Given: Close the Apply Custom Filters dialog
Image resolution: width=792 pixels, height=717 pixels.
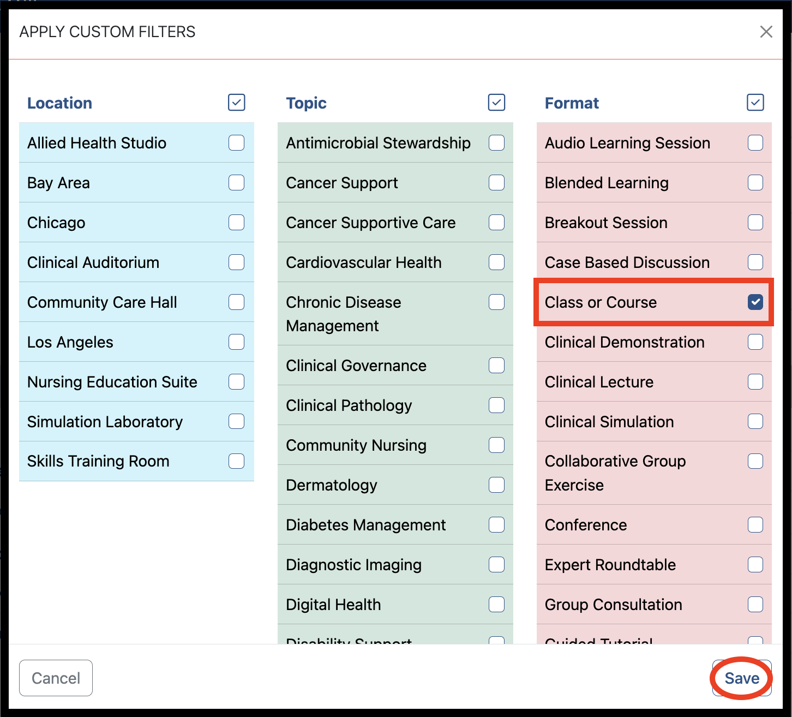Looking at the screenshot, I should click(766, 32).
